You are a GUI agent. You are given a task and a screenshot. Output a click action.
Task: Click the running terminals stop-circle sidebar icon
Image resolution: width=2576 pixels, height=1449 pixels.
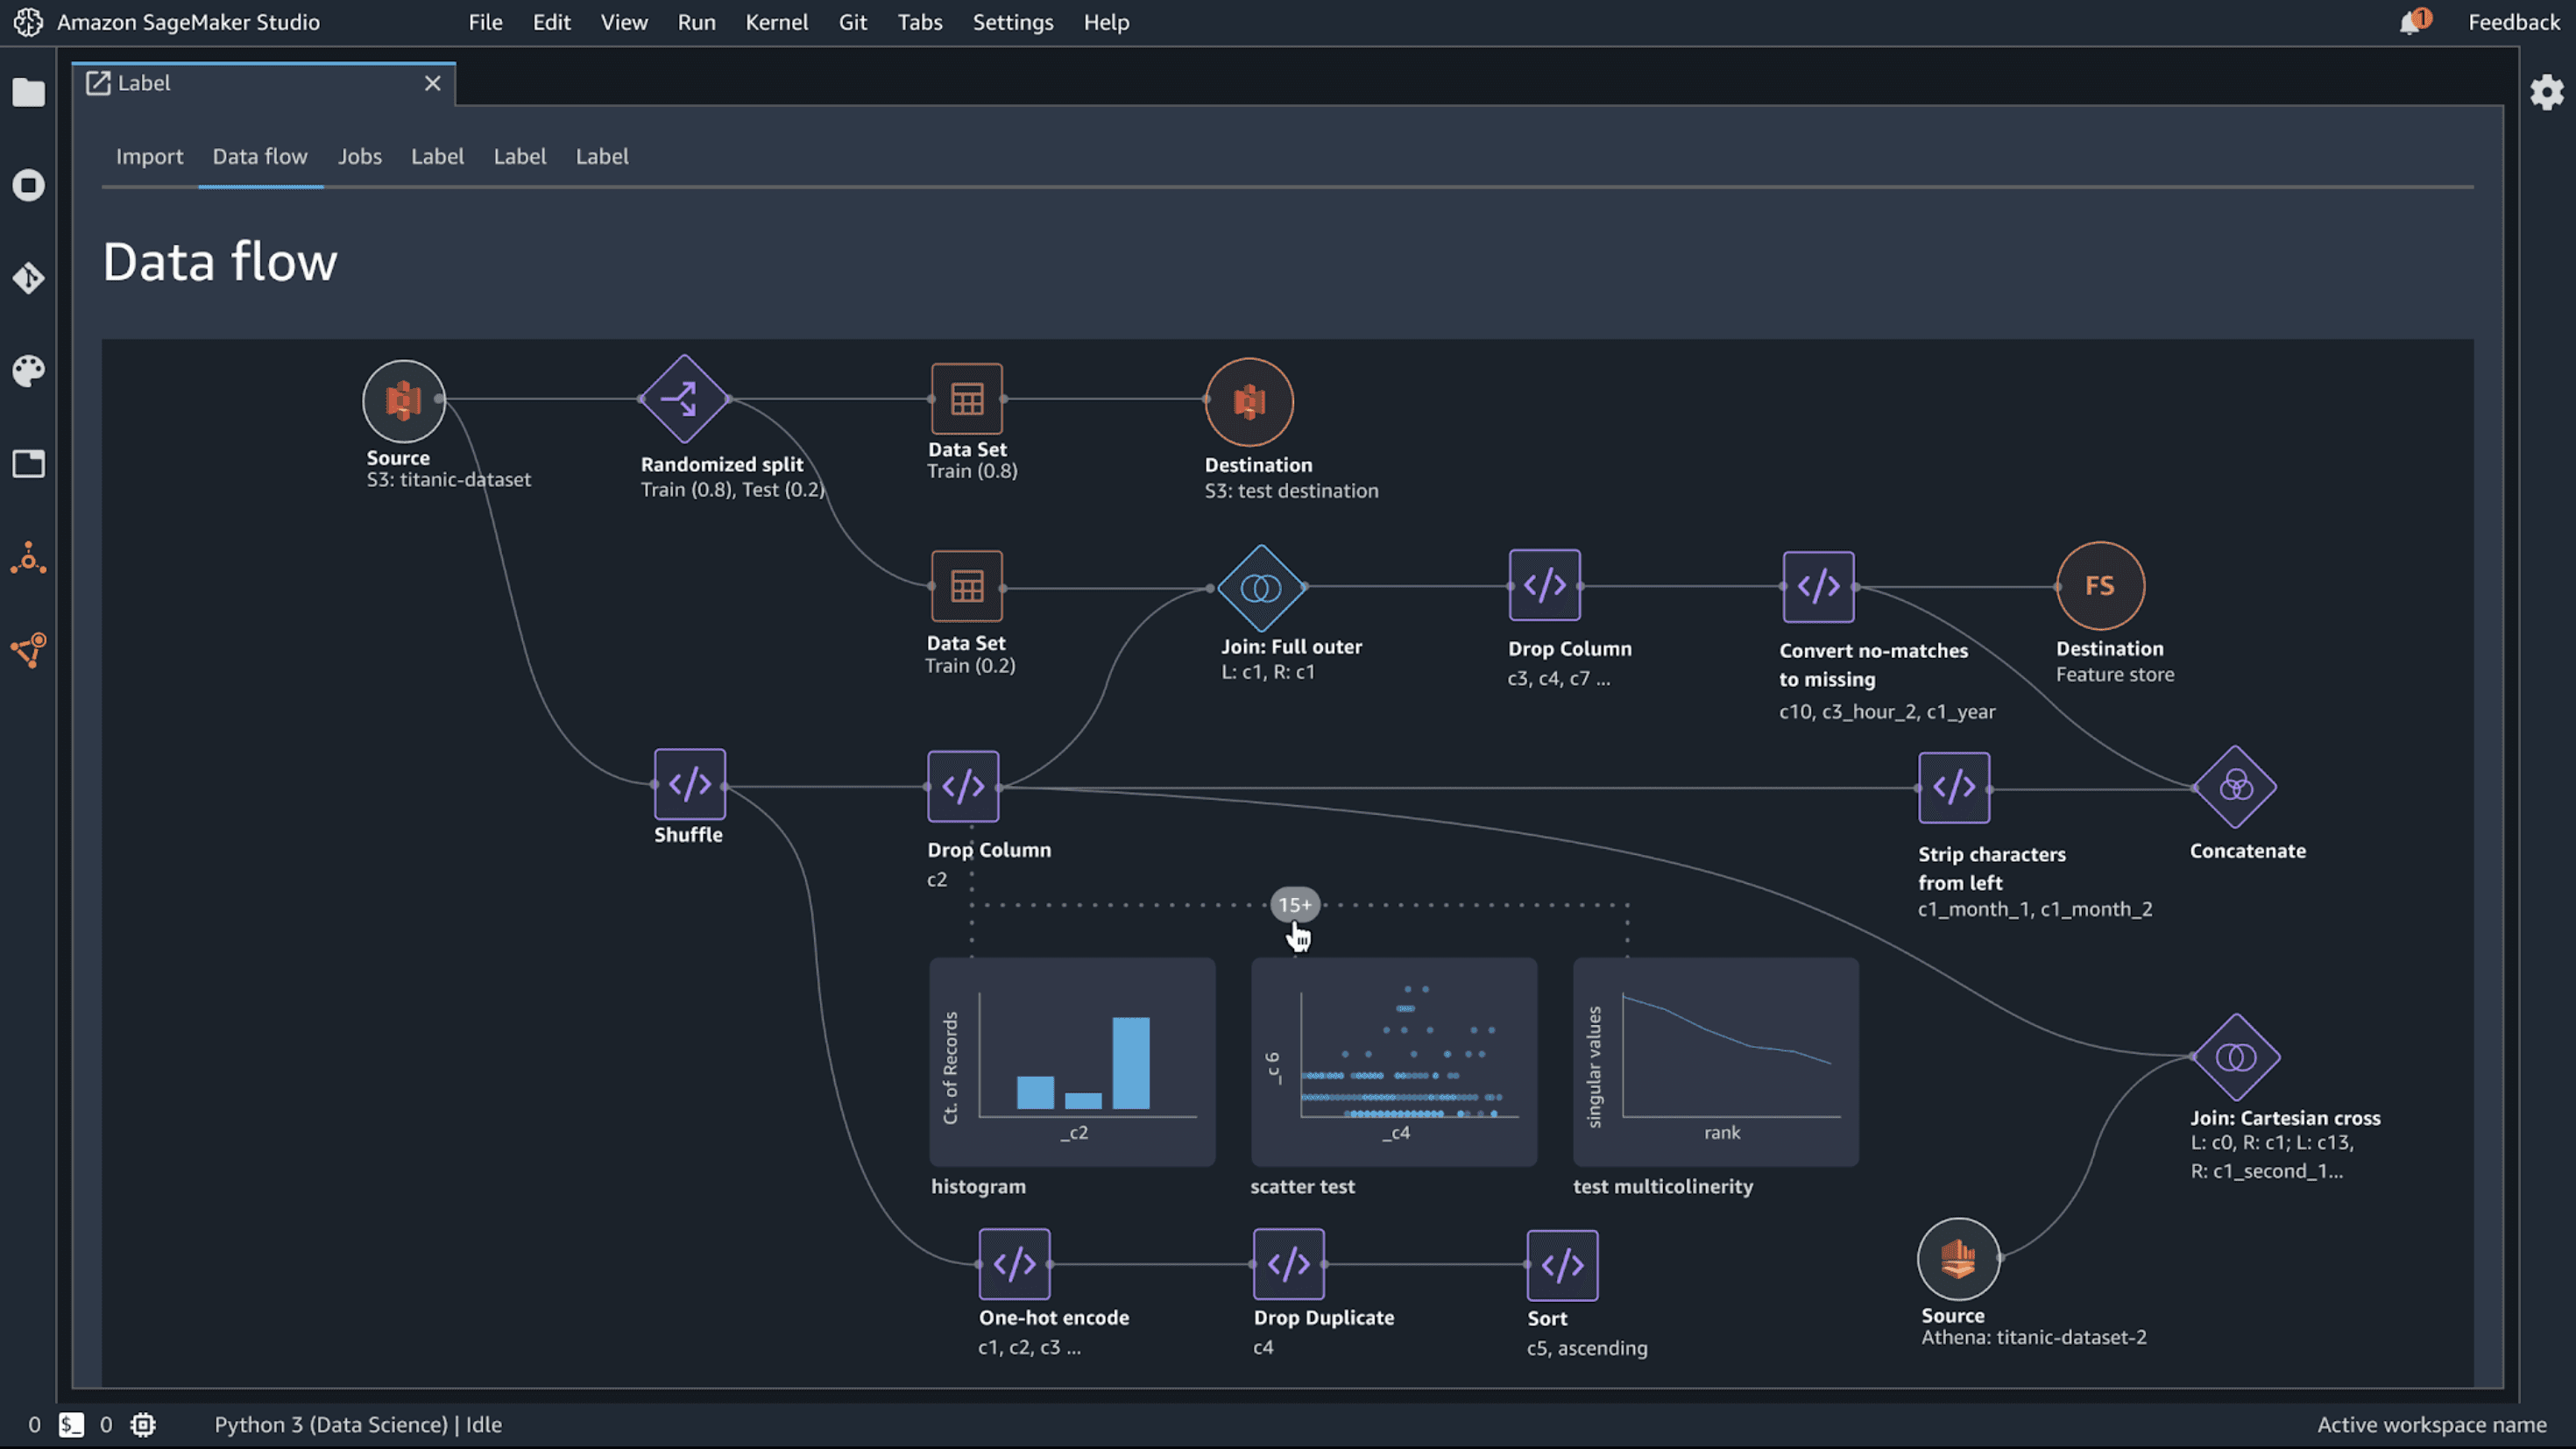coord(28,185)
